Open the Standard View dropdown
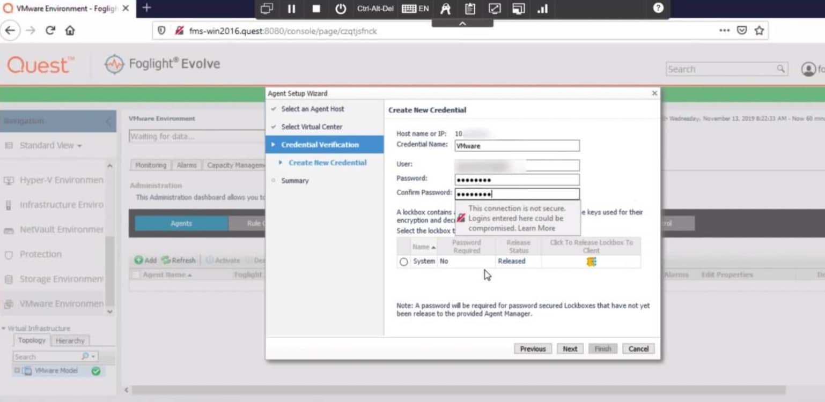 coord(50,145)
